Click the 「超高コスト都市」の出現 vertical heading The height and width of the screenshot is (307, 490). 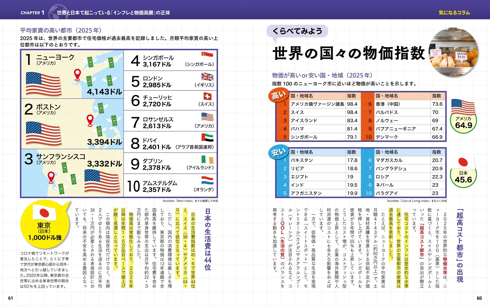pos(460,245)
